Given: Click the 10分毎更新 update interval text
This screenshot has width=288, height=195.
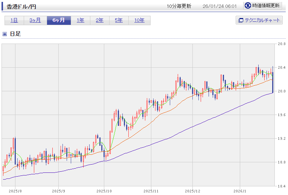Looking at the screenshot, I should pyautogui.click(x=179, y=6).
